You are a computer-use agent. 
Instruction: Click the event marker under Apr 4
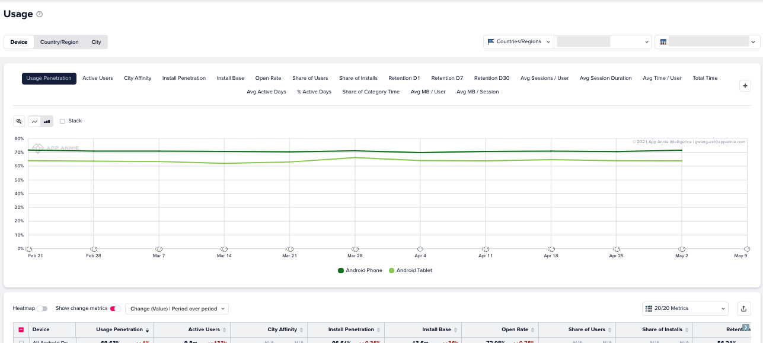(420, 249)
